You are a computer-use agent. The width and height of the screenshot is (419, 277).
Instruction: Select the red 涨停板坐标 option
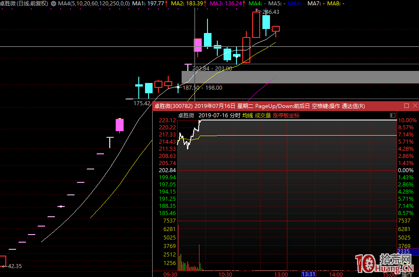pos(286,116)
